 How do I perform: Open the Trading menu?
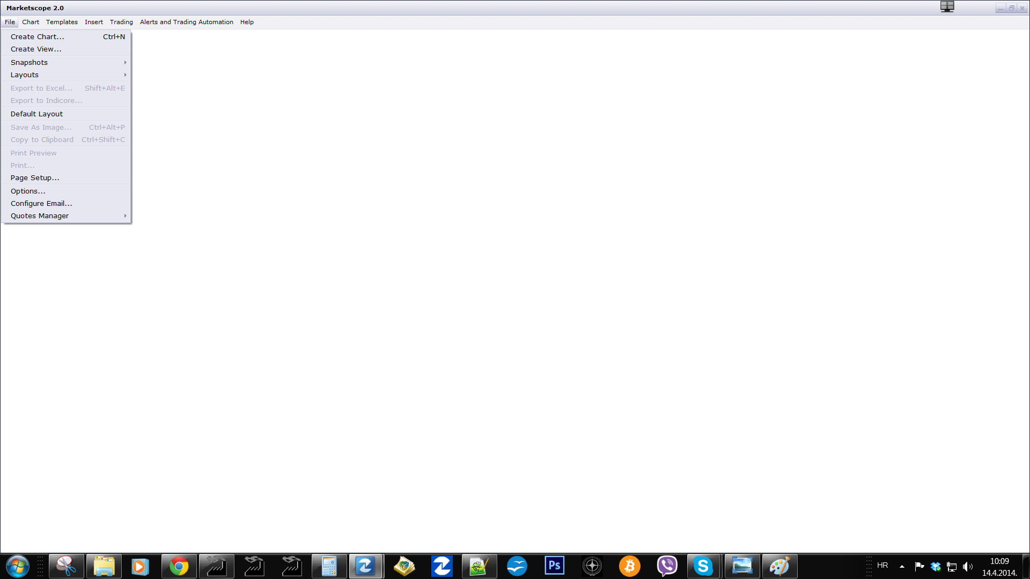(x=121, y=22)
